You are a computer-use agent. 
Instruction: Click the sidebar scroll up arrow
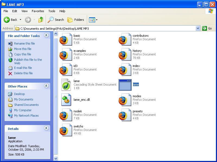click(x=56, y=33)
